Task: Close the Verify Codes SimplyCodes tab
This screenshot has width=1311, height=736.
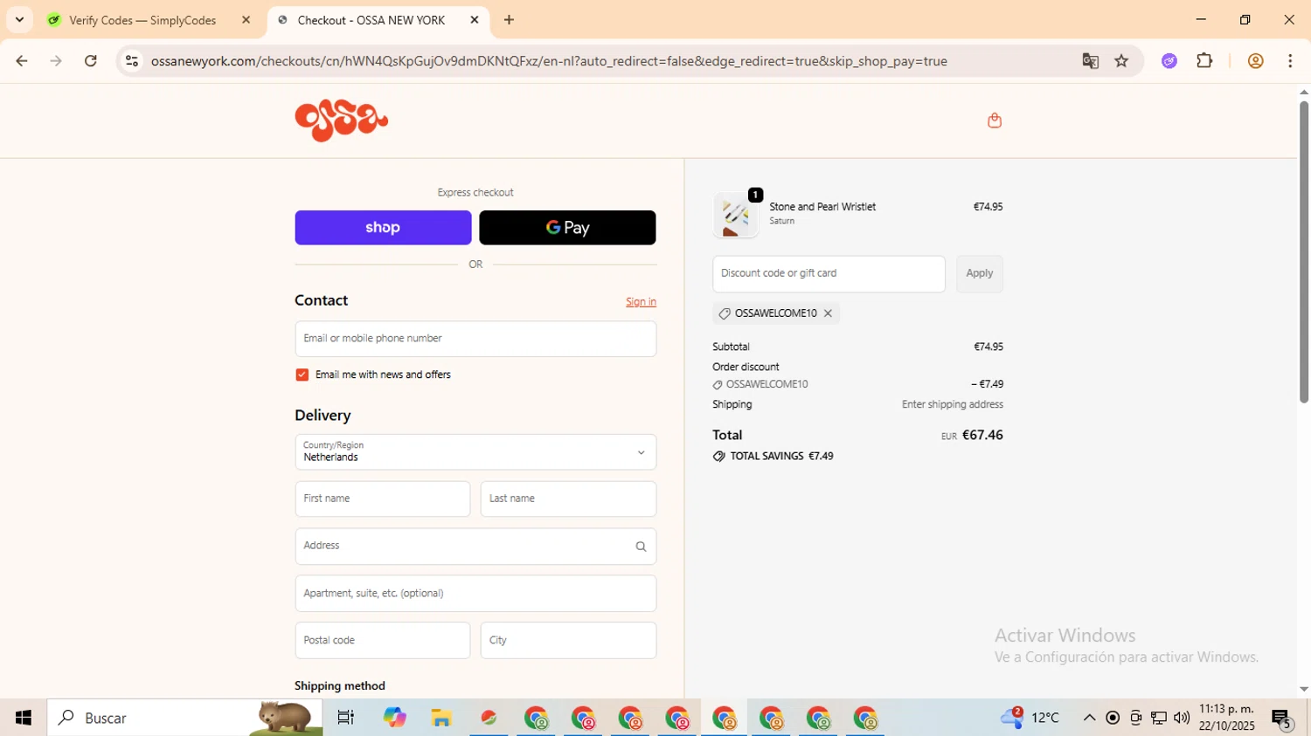Action: click(246, 20)
